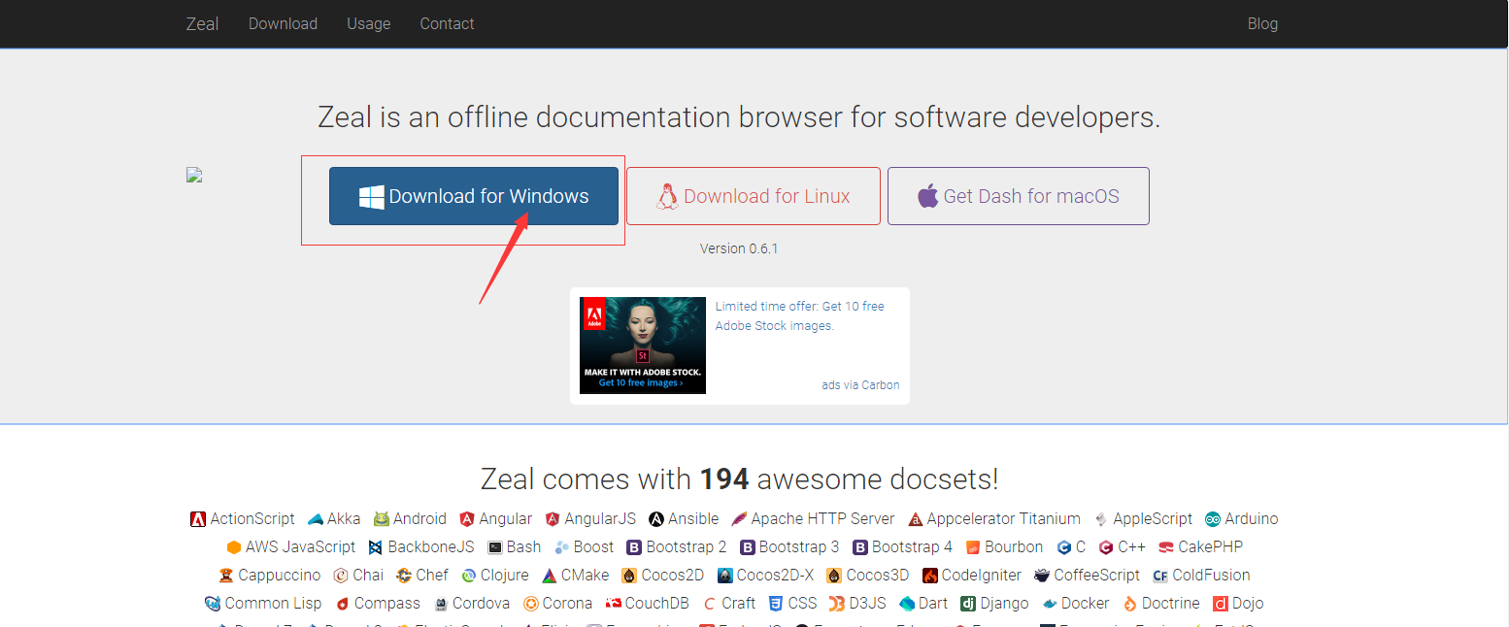Image resolution: width=1509 pixels, height=627 pixels.
Task: Click the CoffeeScript docset icon
Action: (x=1042, y=576)
